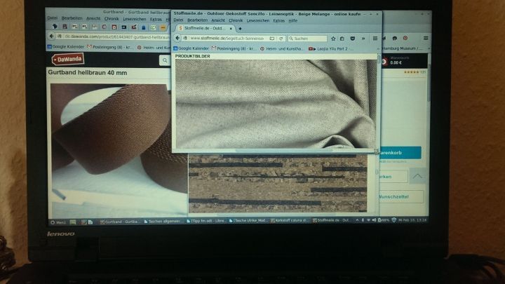This screenshot has height=284, width=505.
Task: Open Google Kalender bookmark in Stoffmeile window
Action: 191,48
